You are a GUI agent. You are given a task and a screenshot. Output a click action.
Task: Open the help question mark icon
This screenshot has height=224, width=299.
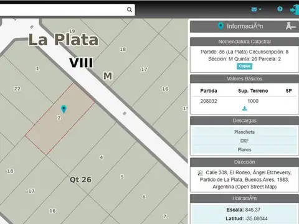coord(280,9)
